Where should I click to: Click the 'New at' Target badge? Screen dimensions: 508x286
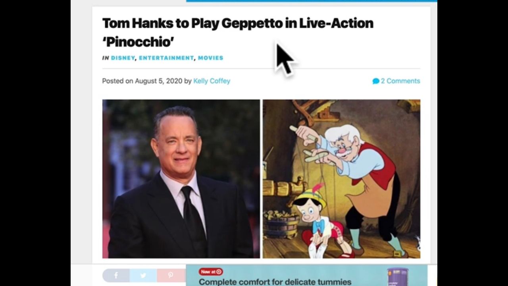[x=211, y=272]
